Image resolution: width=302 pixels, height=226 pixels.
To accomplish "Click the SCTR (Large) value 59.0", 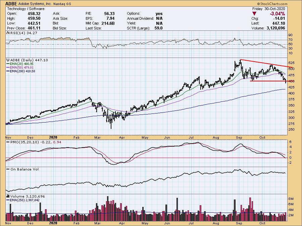I will pos(158,28).
